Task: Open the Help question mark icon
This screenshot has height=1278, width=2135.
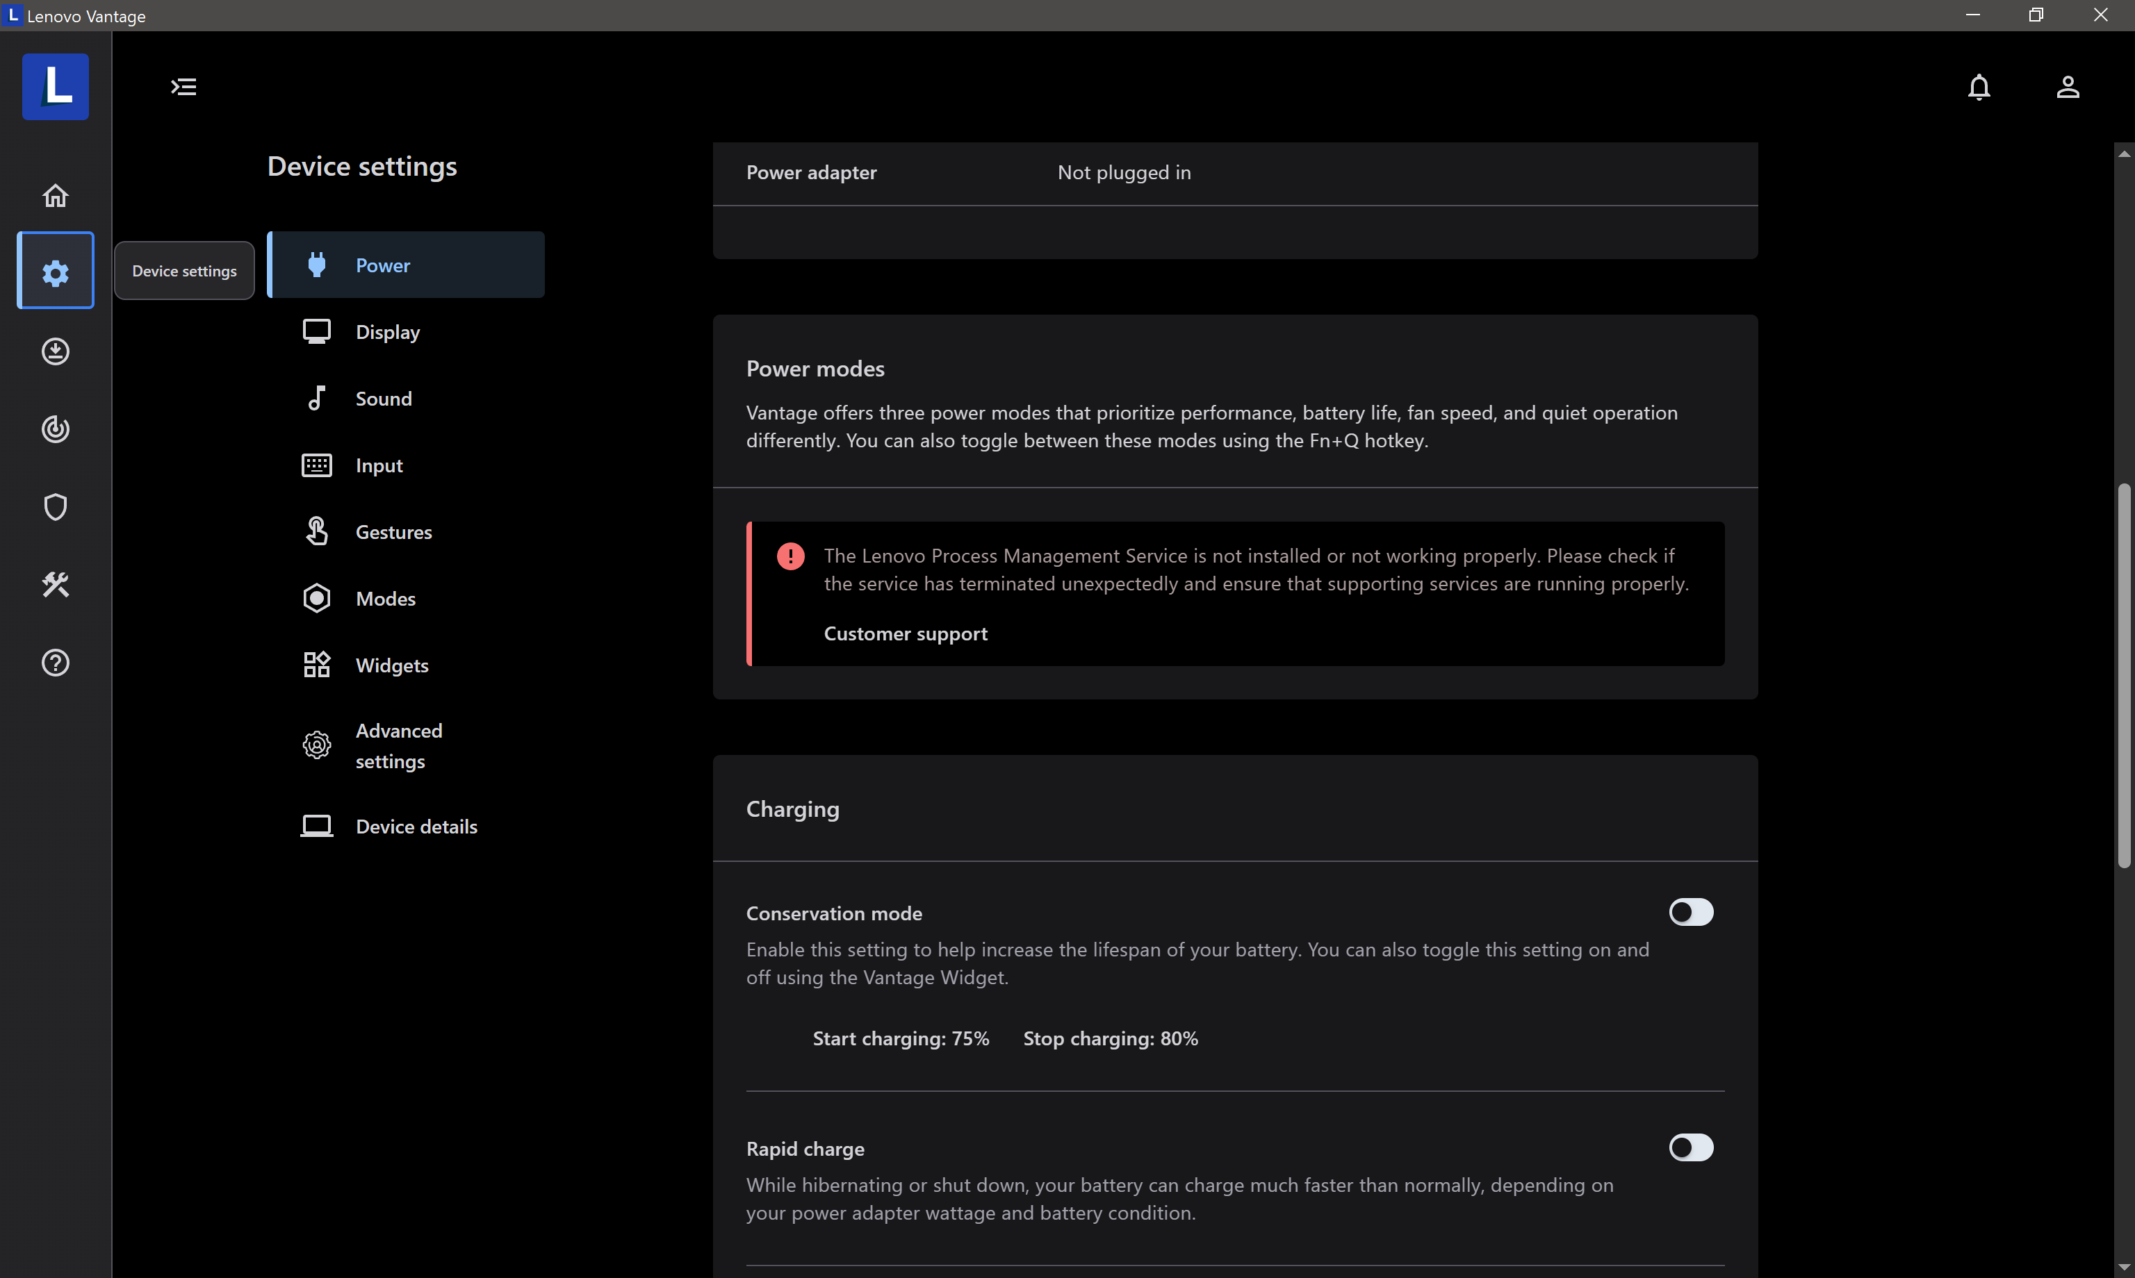Action: pos(55,662)
